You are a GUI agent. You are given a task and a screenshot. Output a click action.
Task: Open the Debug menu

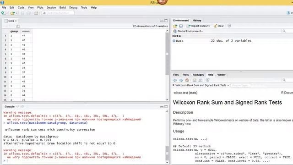[x=73, y=7]
